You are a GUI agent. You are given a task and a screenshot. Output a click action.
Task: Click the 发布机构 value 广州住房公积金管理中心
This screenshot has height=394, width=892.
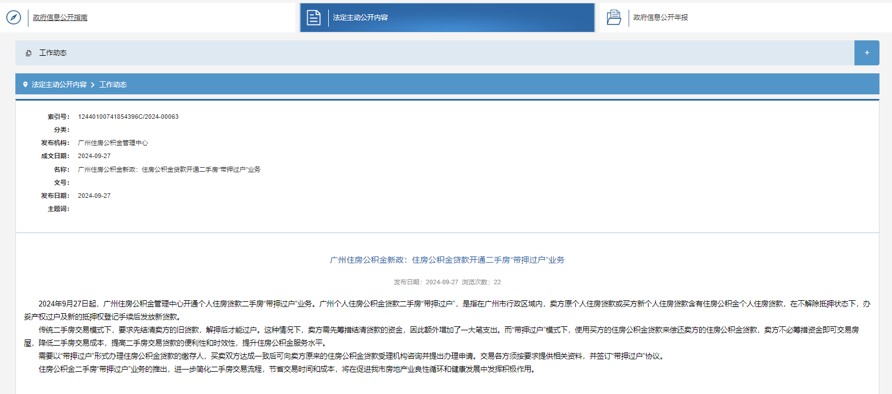(113, 143)
